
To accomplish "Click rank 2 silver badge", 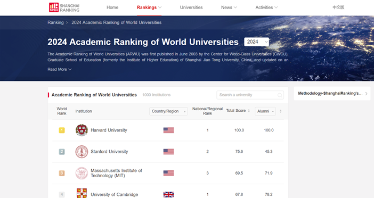I will pos(62,152).
